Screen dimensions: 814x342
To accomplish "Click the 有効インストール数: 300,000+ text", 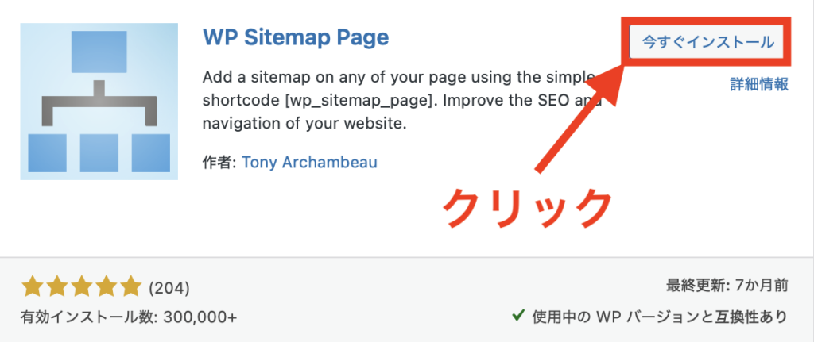I will click(129, 317).
